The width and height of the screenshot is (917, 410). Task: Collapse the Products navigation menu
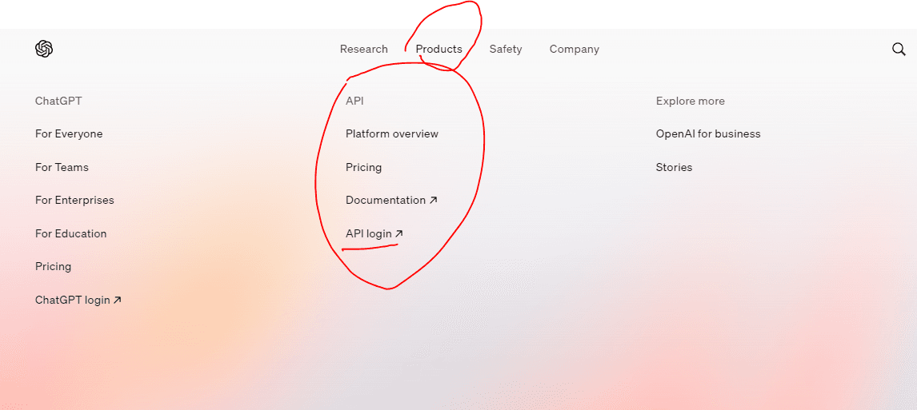click(438, 49)
